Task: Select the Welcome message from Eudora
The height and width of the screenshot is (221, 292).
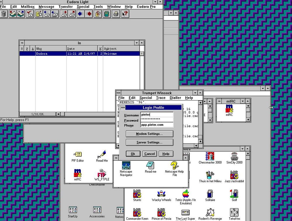Action: point(79,54)
